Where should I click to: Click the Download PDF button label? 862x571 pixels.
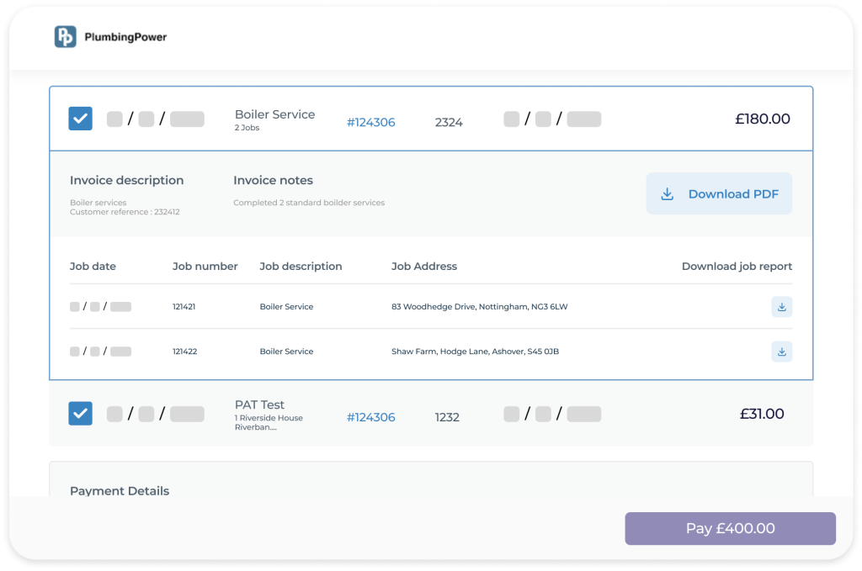732,194
